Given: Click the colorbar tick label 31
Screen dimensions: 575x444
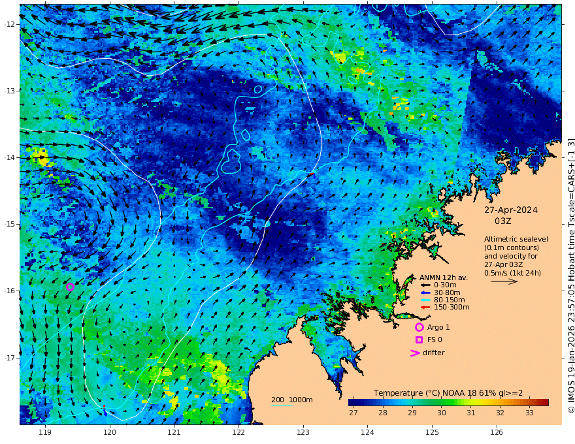Looking at the screenshot, I should (471, 413).
